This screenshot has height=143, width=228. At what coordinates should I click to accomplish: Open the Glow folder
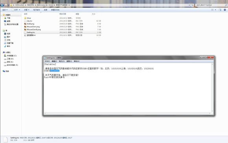pyautogui.click(x=29, y=18)
